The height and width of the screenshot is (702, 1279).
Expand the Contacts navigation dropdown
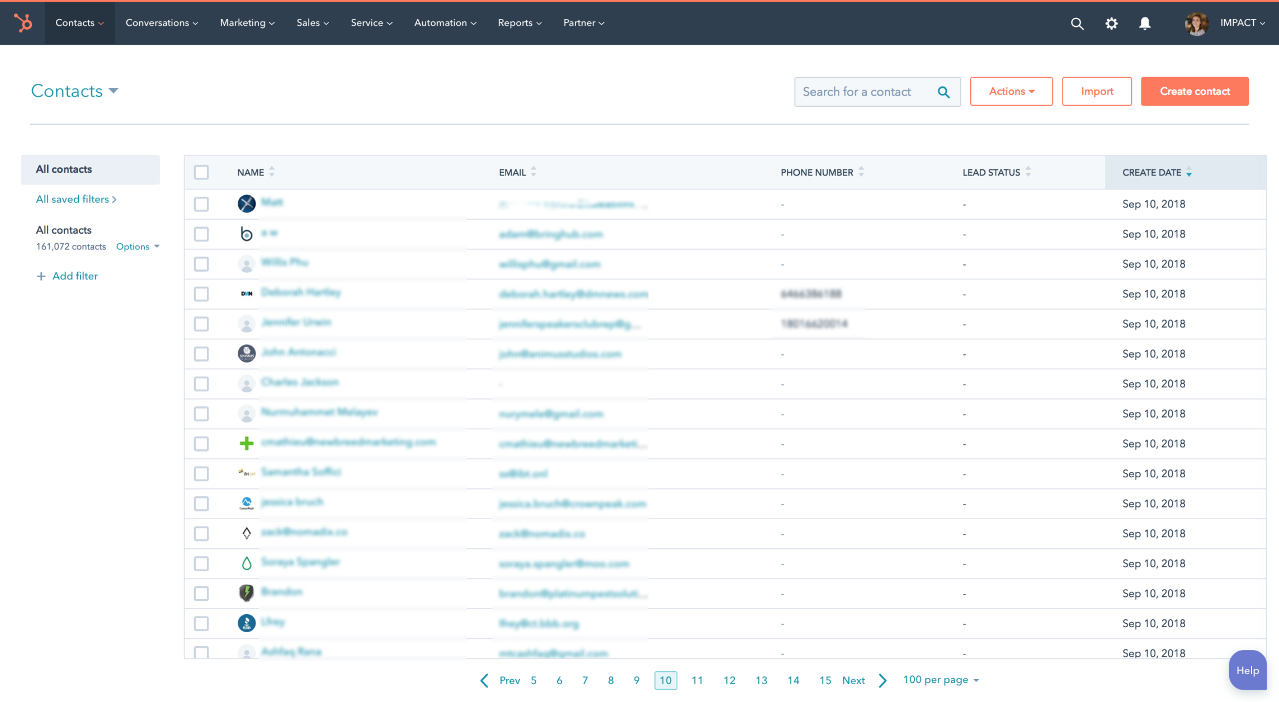tap(79, 23)
